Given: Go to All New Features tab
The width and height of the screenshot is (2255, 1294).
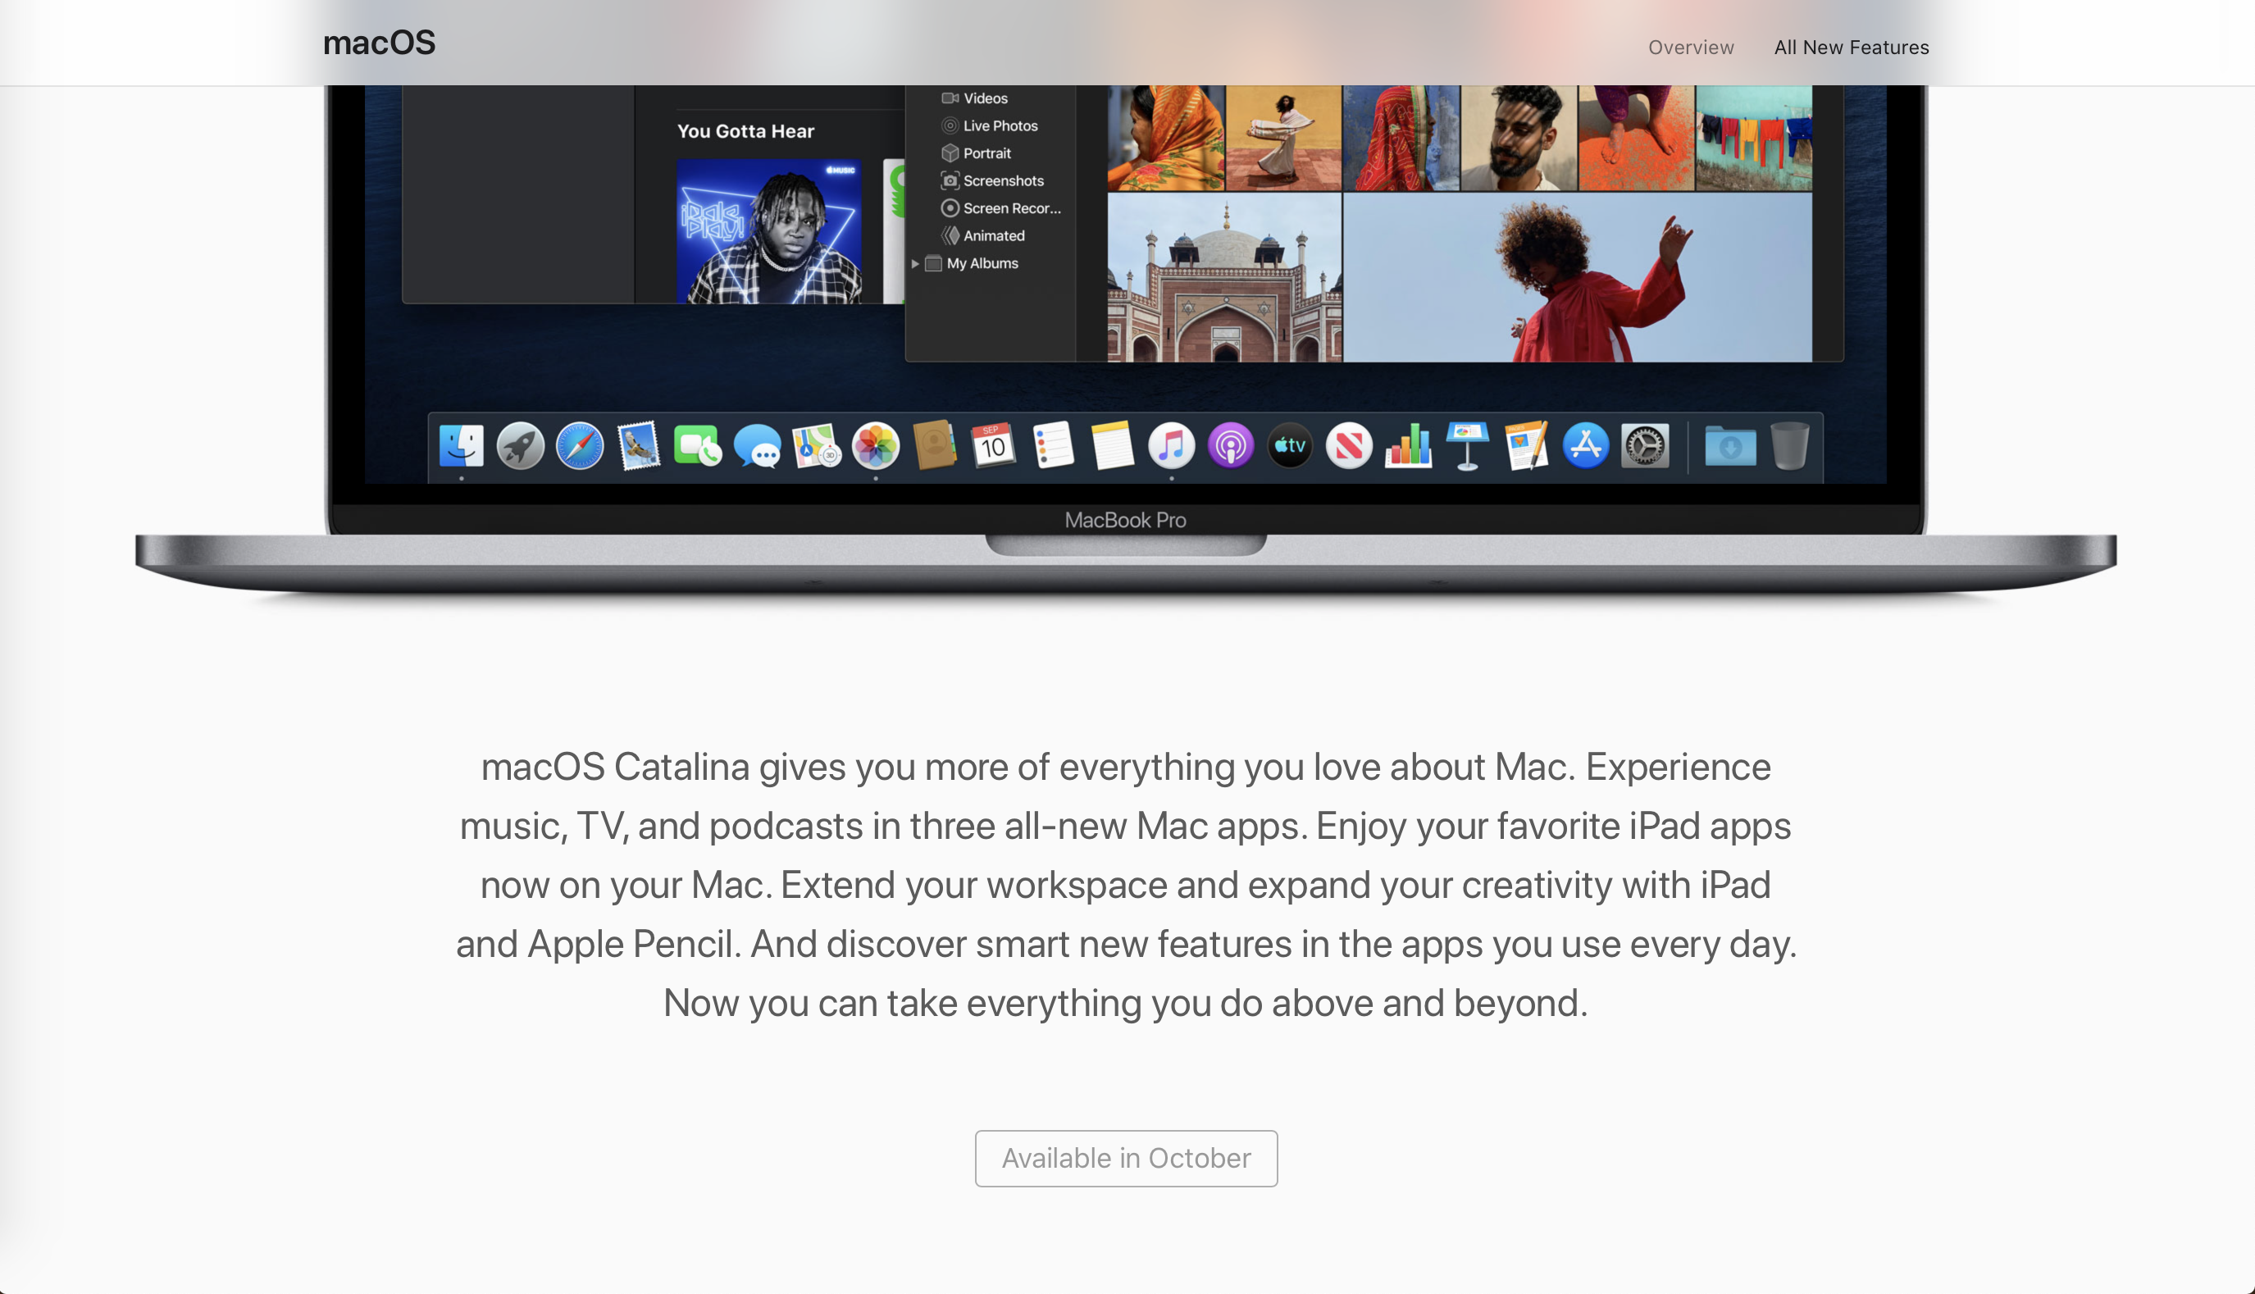Looking at the screenshot, I should 1852,47.
